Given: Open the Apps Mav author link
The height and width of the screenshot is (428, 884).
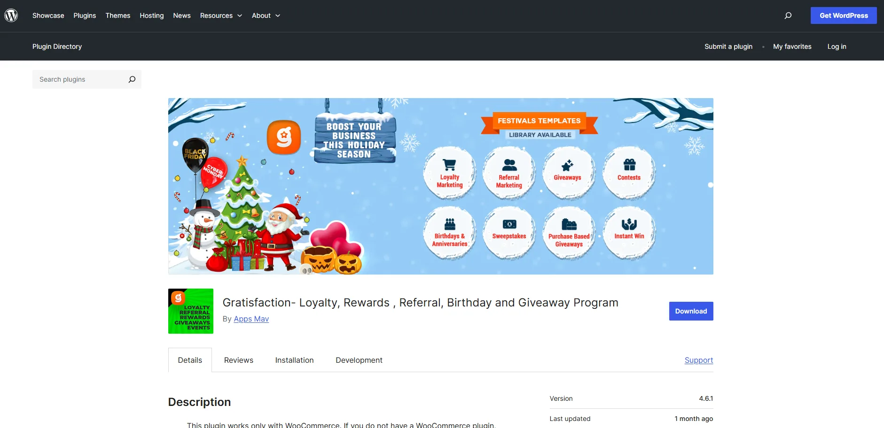Looking at the screenshot, I should coord(251,319).
